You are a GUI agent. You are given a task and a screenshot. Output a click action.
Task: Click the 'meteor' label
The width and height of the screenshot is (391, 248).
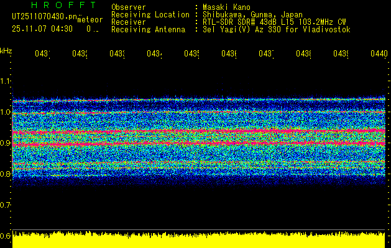click(90, 20)
